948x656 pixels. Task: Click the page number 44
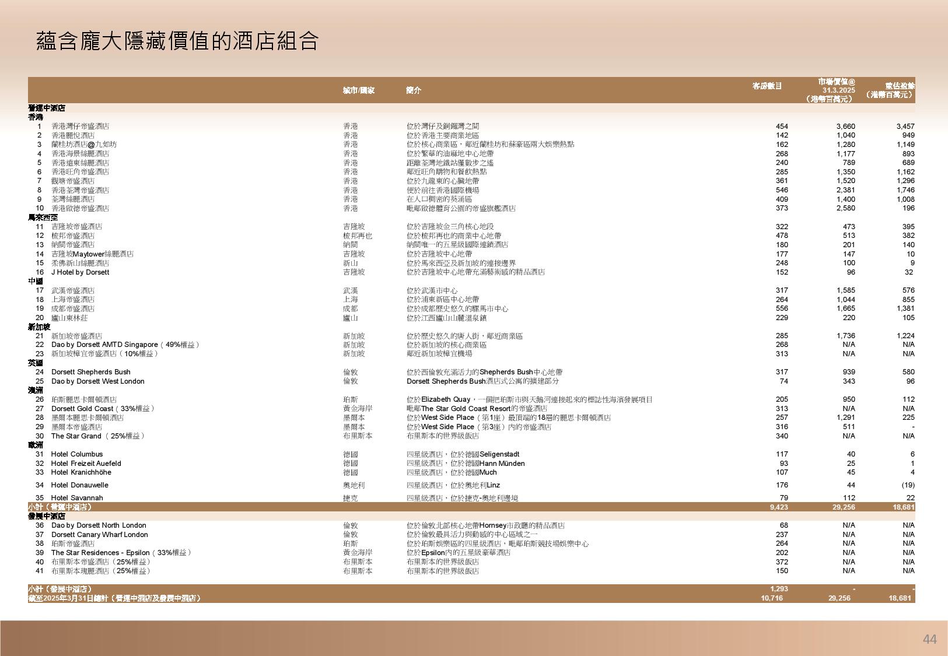[929, 640]
